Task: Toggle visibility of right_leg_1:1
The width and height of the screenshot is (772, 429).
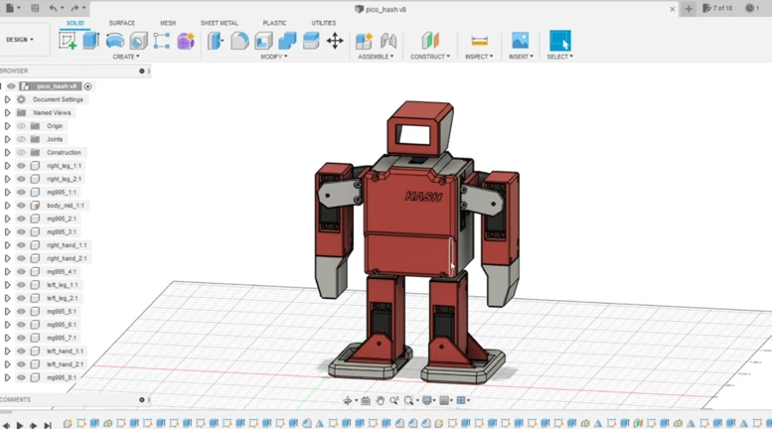Action: click(21, 166)
